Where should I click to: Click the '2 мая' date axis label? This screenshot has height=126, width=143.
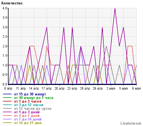(x=111, y=89)
